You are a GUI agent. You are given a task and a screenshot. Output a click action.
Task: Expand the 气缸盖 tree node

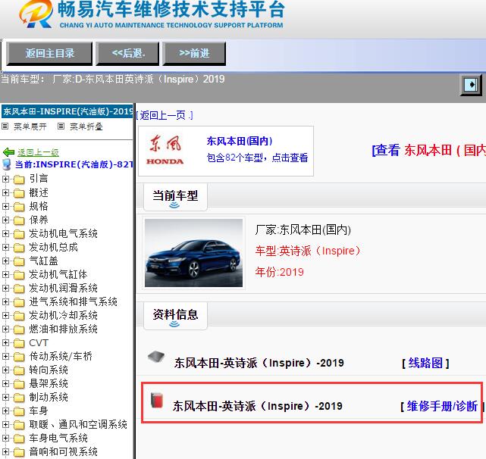tap(5, 261)
